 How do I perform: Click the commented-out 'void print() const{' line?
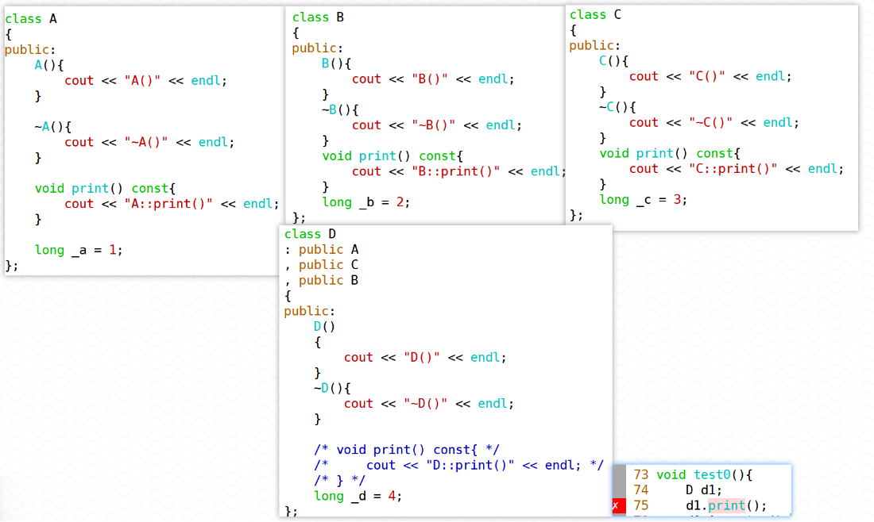[406, 450]
